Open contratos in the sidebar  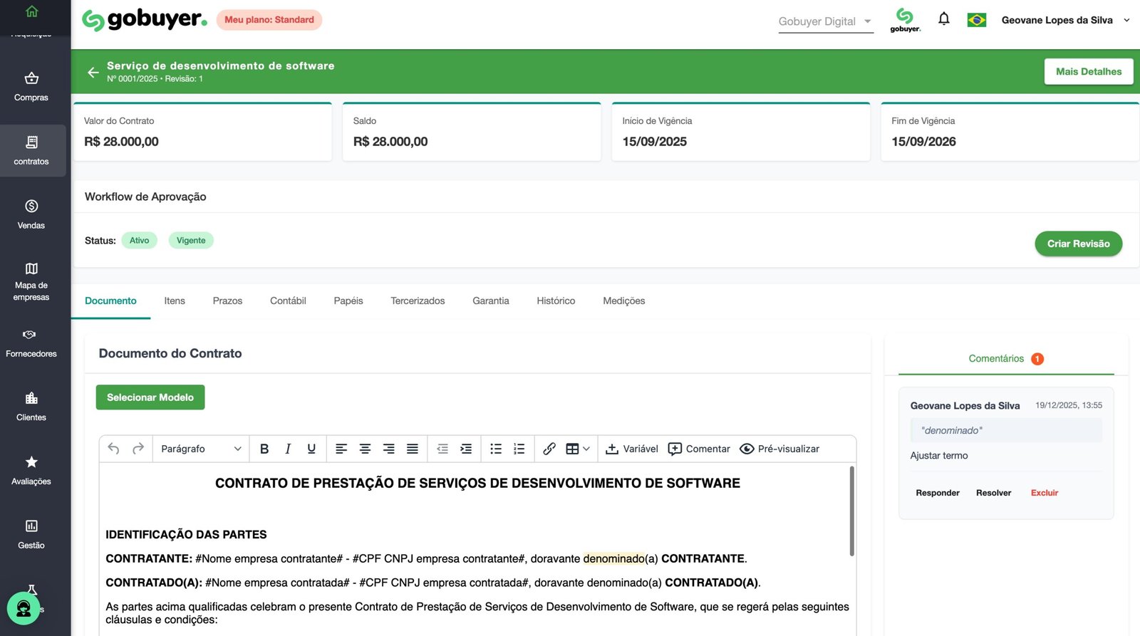[x=31, y=150]
